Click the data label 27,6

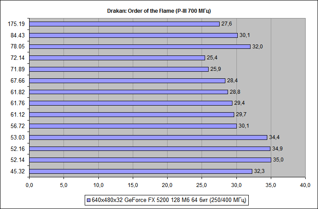pyautogui.click(x=227, y=24)
